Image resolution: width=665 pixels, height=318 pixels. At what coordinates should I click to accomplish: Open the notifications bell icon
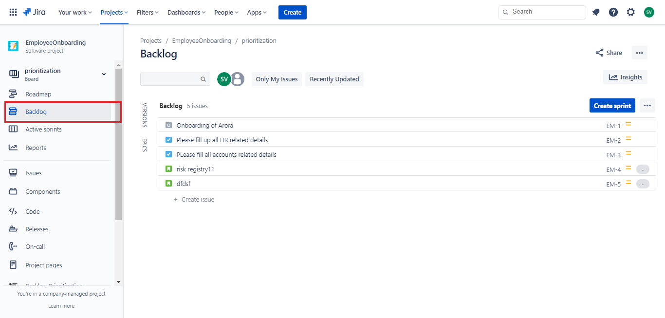pos(596,12)
